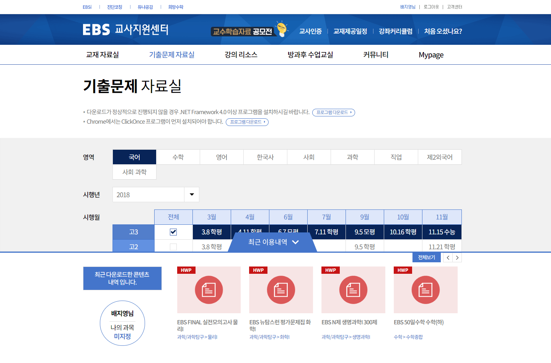This screenshot has width=551, height=363.
Task: Check the 고3 전체 checkbox
Action: pyautogui.click(x=173, y=232)
